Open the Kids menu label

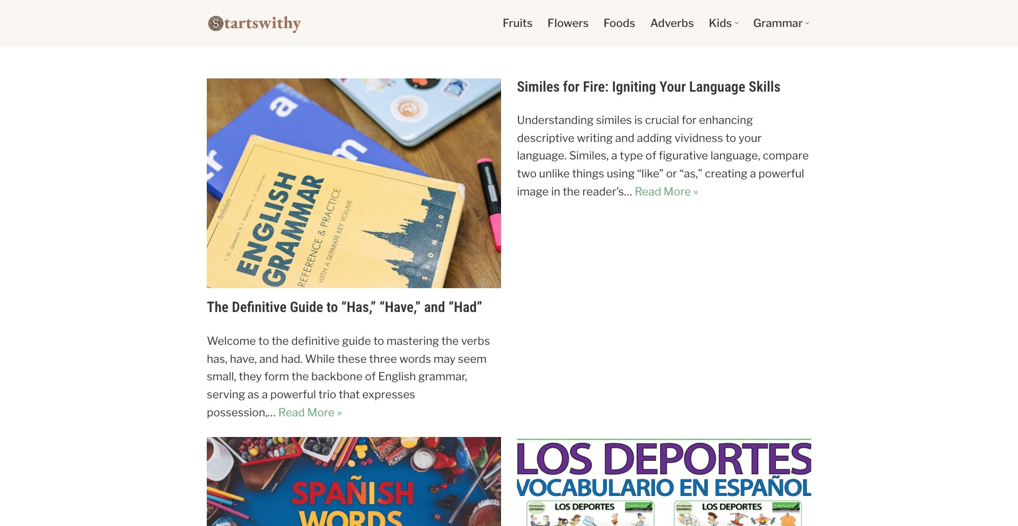(720, 23)
